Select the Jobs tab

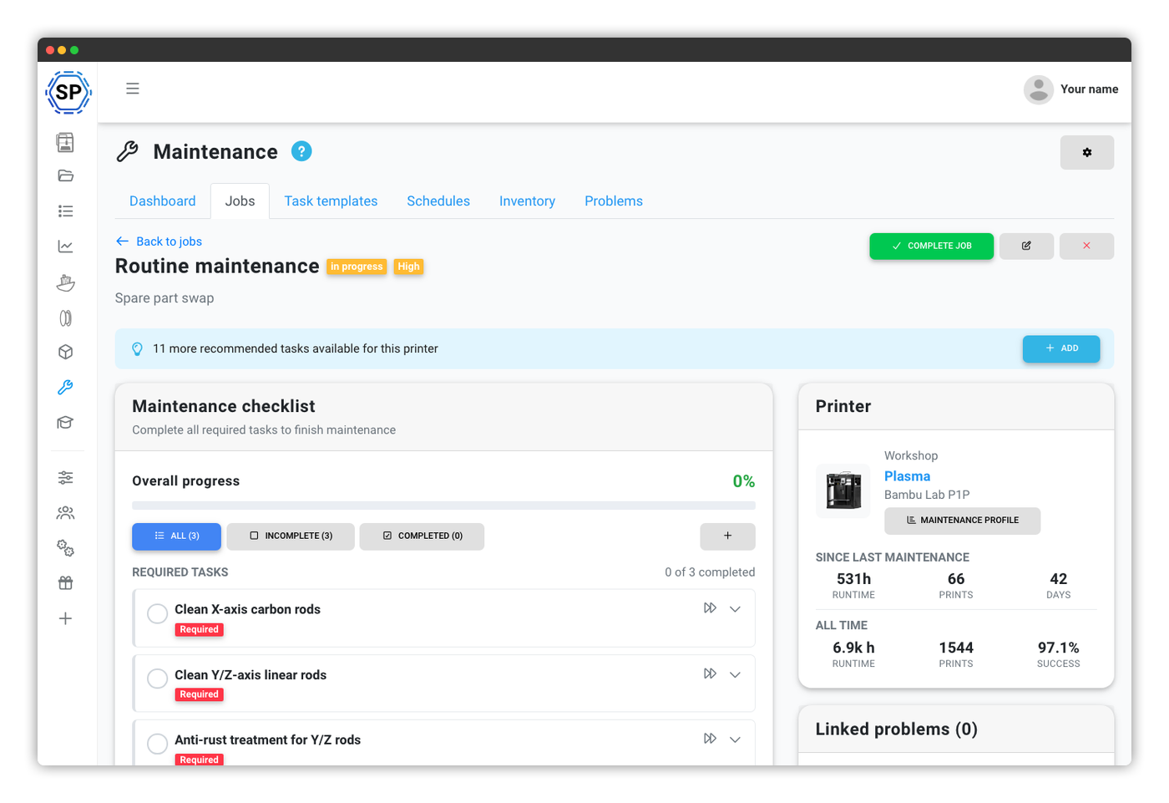pos(240,201)
